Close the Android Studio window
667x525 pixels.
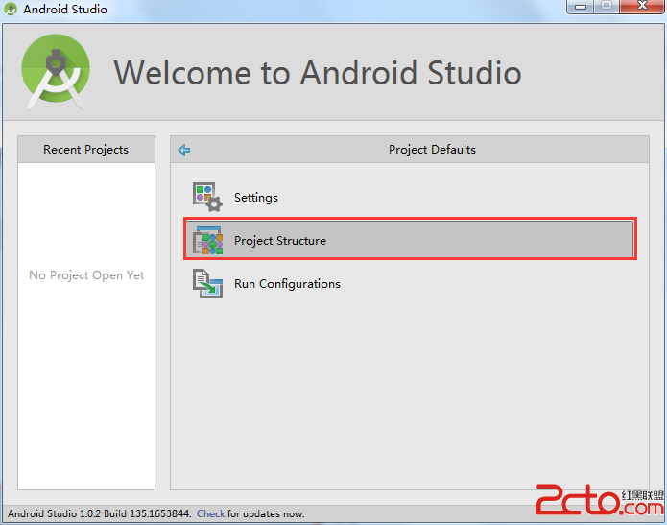click(x=642, y=6)
